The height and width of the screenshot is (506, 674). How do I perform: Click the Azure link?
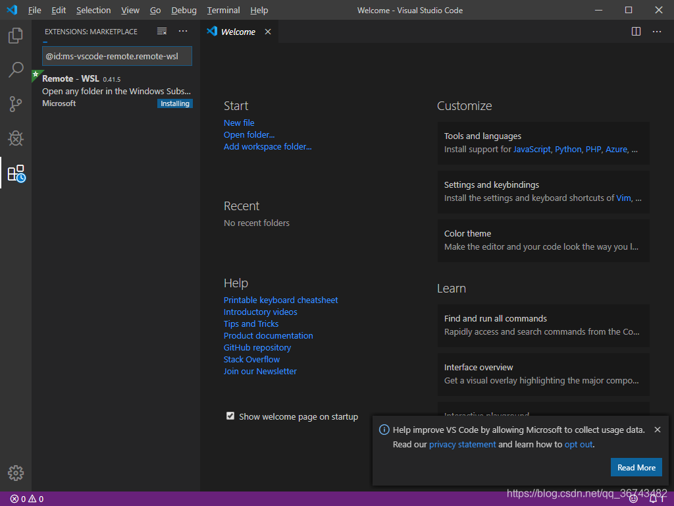(616, 150)
